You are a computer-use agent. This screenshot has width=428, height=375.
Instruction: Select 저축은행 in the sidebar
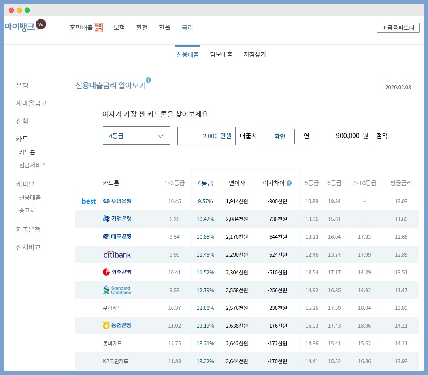click(x=28, y=230)
